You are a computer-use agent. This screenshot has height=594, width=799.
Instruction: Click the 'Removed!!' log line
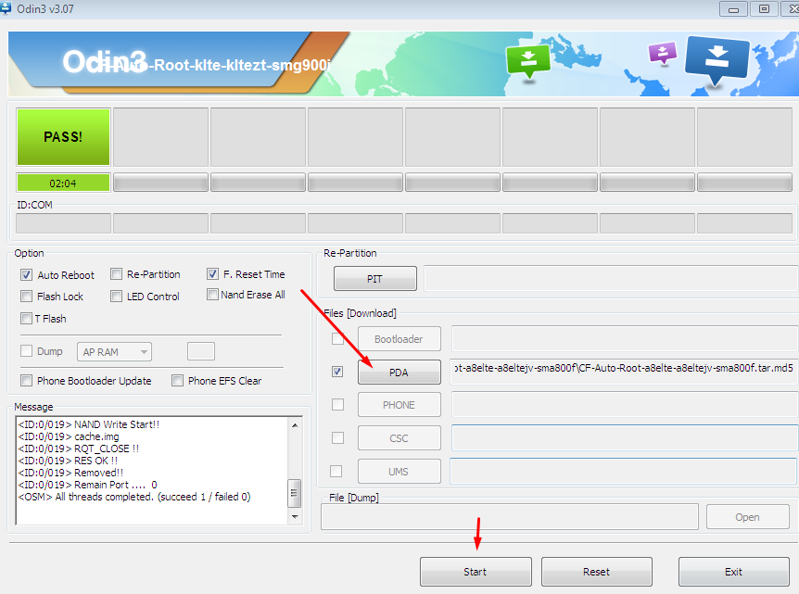pos(70,473)
